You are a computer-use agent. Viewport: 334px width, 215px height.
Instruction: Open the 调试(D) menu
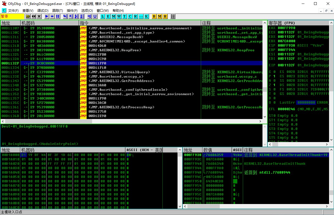pos(43,11)
